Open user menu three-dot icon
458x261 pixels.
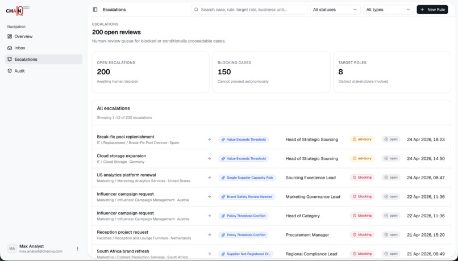click(77, 249)
